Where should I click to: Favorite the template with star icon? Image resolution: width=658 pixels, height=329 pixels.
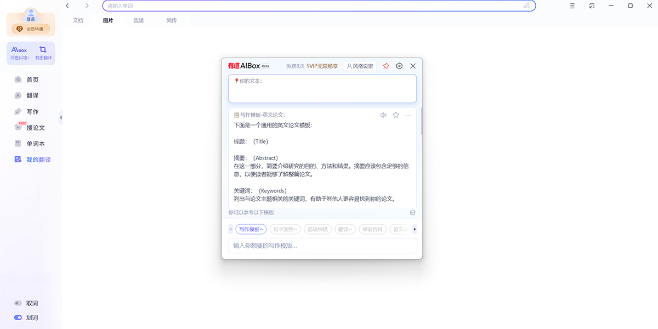pyautogui.click(x=396, y=115)
